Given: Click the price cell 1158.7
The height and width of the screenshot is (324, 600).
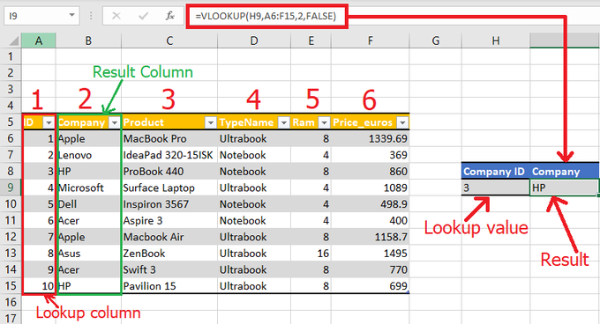Looking at the screenshot, I should click(371, 237).
